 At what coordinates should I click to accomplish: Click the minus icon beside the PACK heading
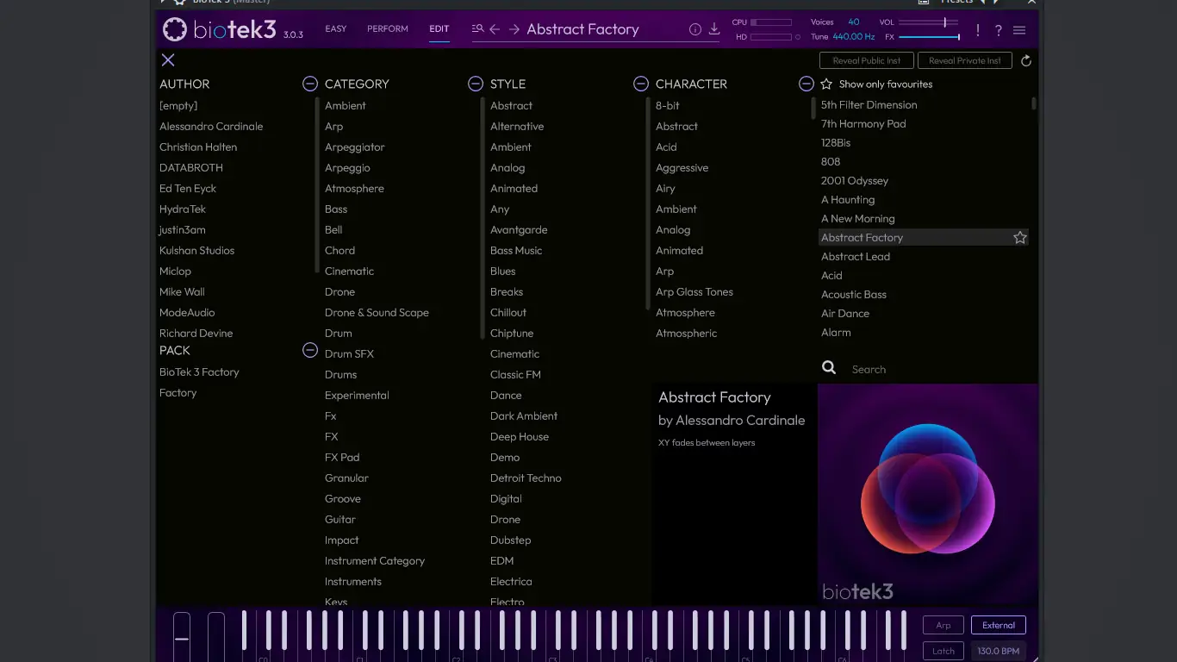point(310,350)
